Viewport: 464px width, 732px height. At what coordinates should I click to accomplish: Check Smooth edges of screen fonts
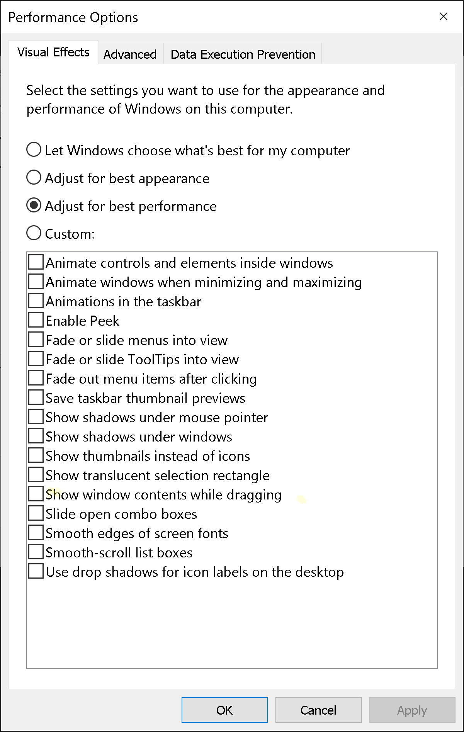pos(36,533)
